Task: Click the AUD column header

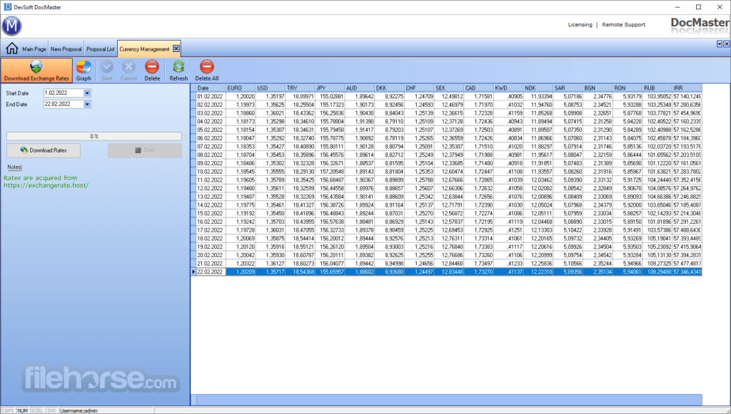Action: point(360,88)
